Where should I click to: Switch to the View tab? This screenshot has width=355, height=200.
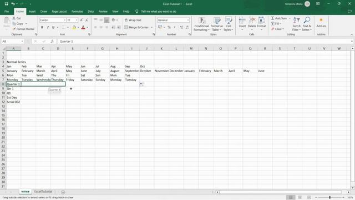115,11
